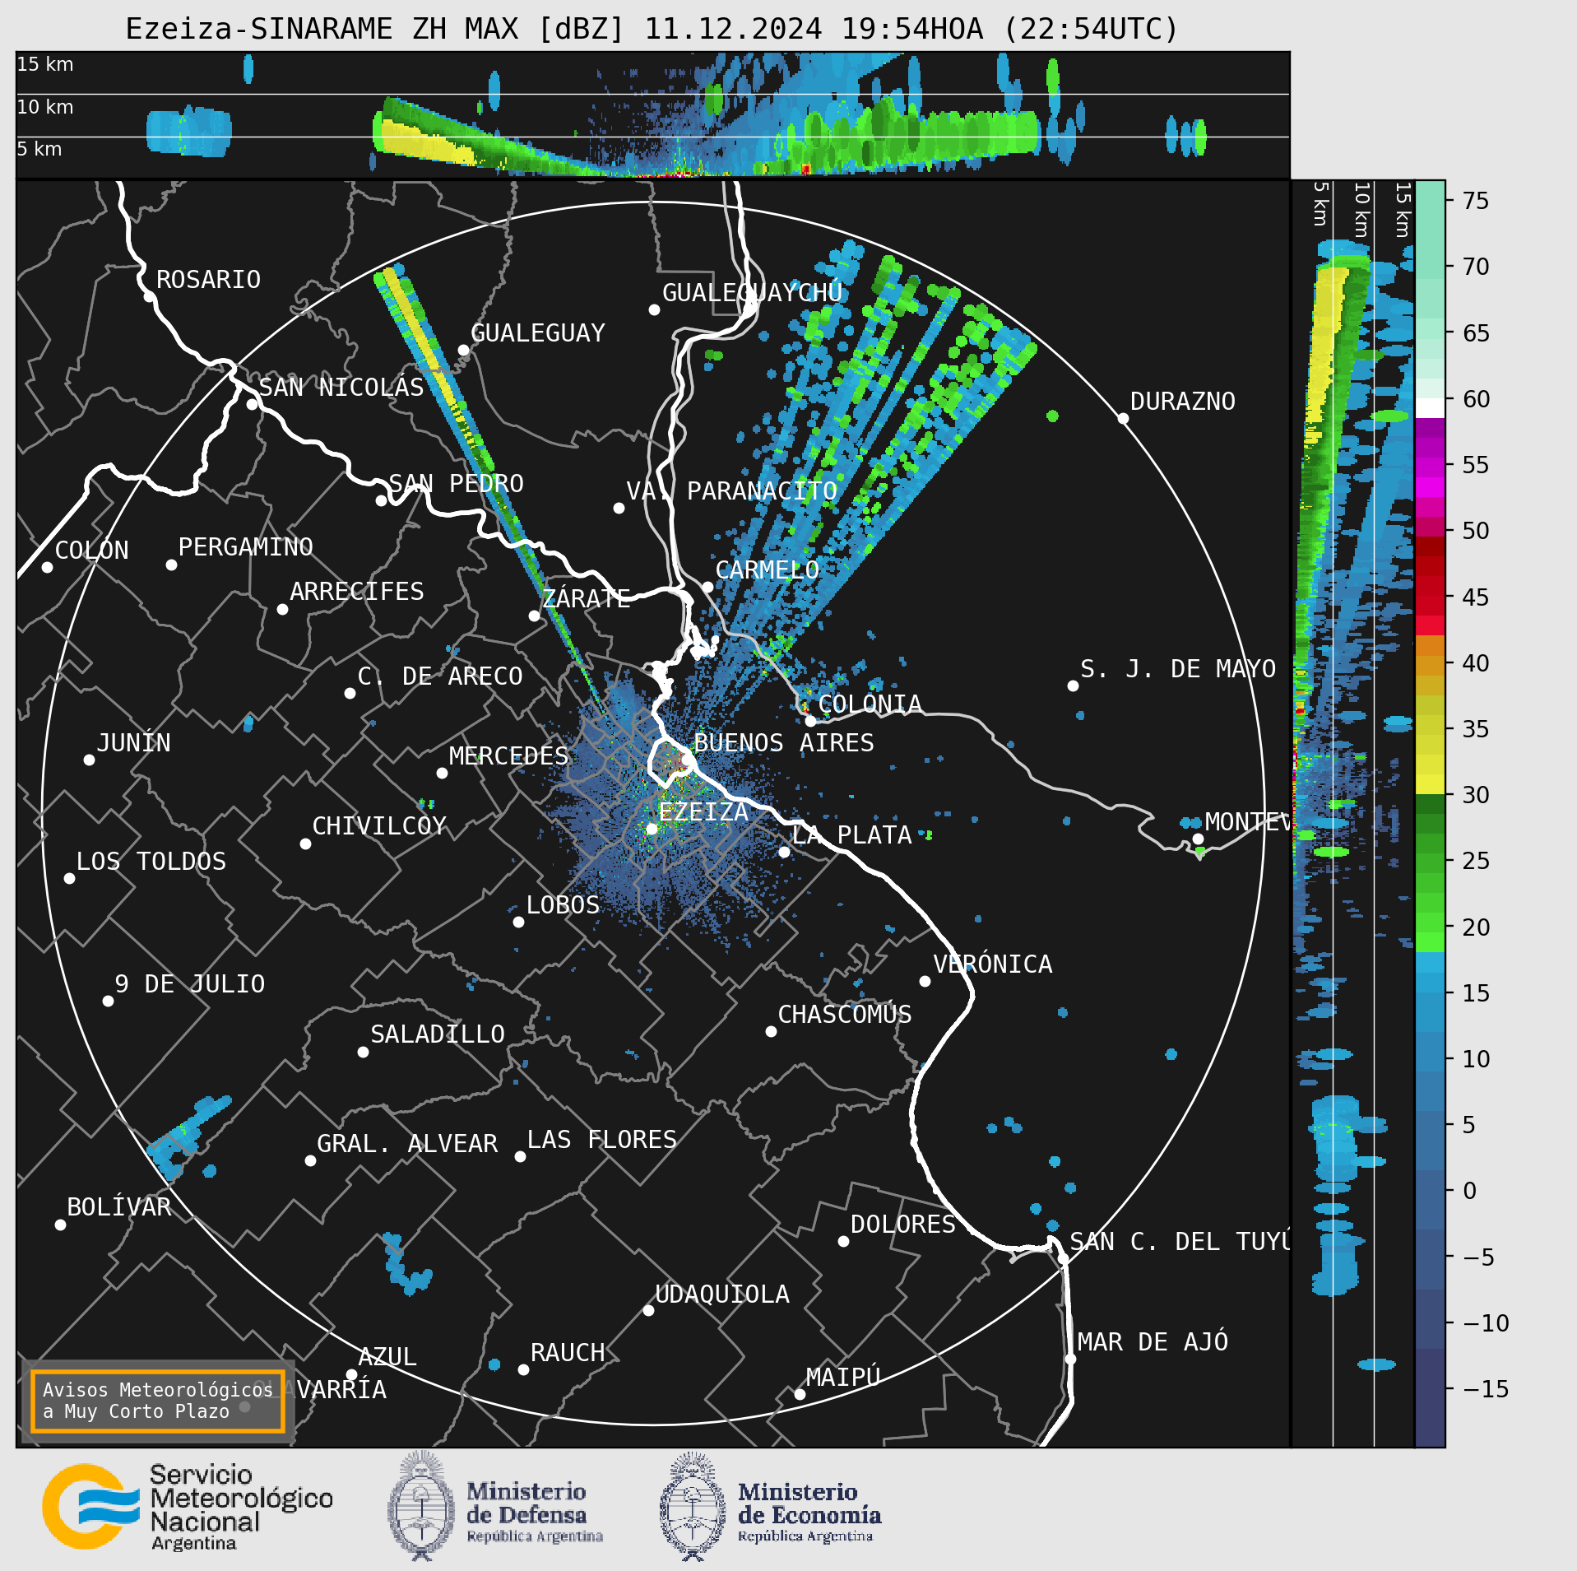The height and width of the screenshot is (1571, 1577).
Task: Click the −15 dBZ colorbar tick label
Action: pos(1487,1389)
